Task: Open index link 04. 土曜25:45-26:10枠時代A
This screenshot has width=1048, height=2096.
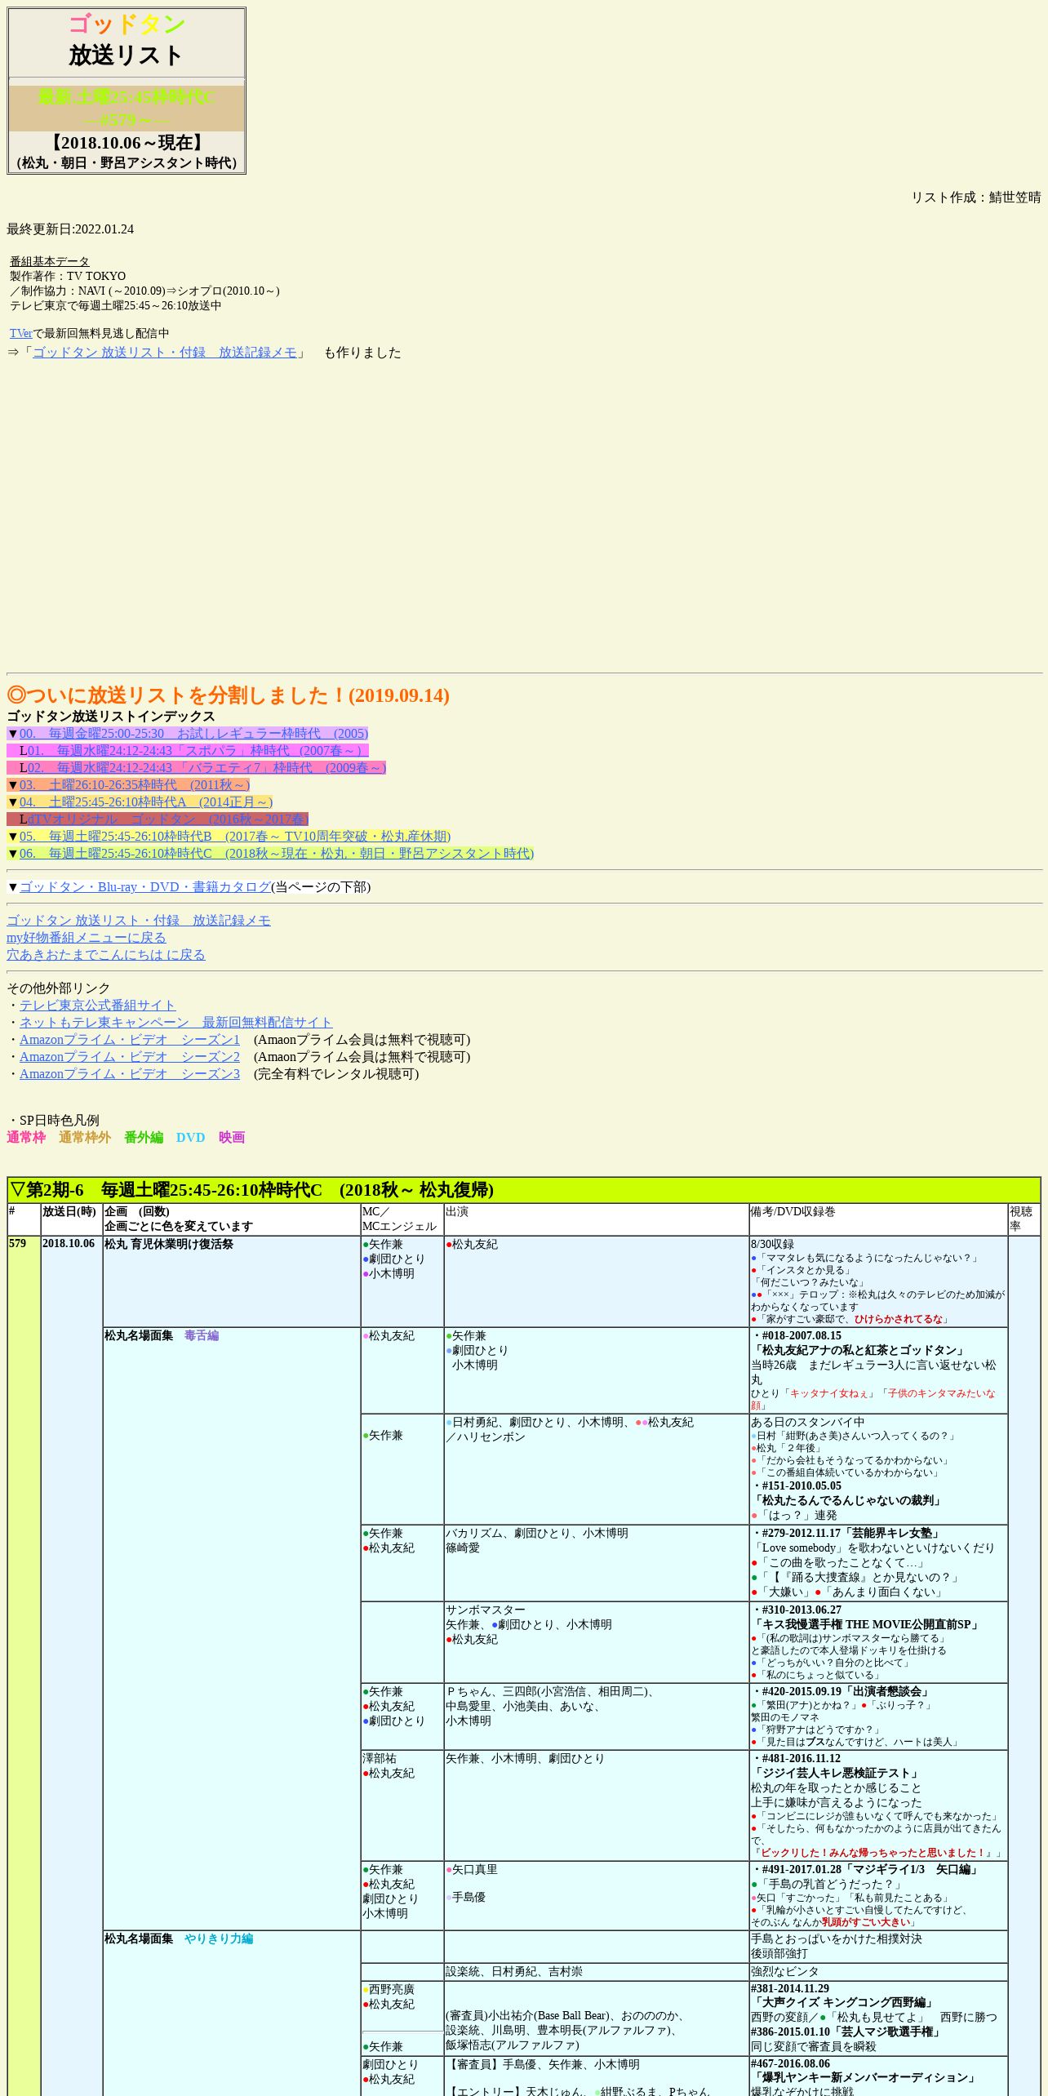Action: tap(146, 802)
